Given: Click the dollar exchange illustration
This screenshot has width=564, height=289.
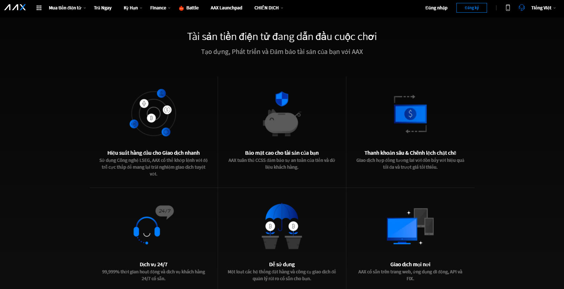Looking at the screenshot, I should click(x=410, y=114).
